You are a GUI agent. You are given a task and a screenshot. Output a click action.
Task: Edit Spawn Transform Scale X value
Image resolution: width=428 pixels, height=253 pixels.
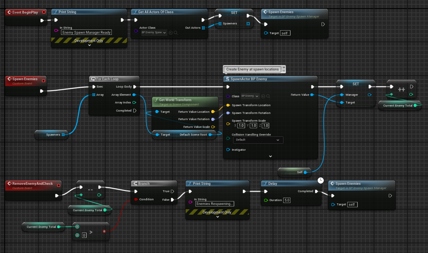point(241,126)
